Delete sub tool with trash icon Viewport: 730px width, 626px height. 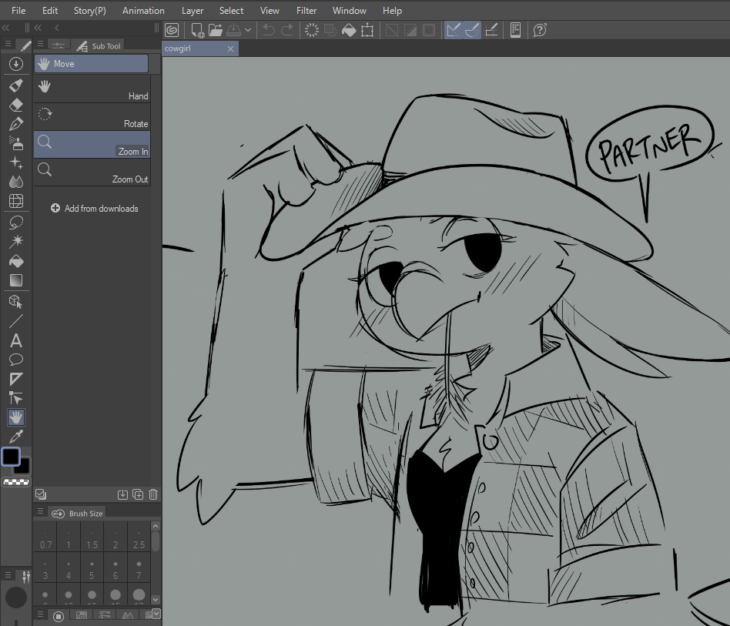click(x=153, y=494)
